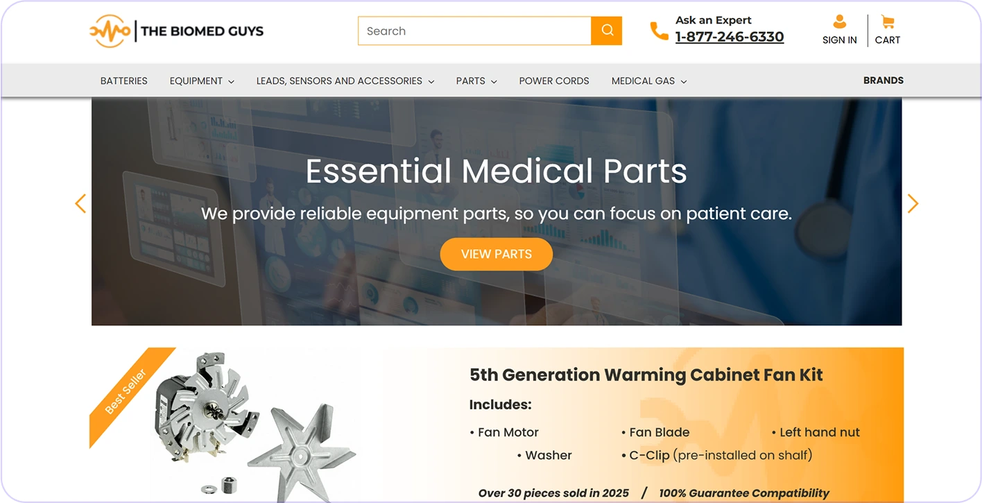
Task: Click the View Parts button
Action: (x=497, y=254)
